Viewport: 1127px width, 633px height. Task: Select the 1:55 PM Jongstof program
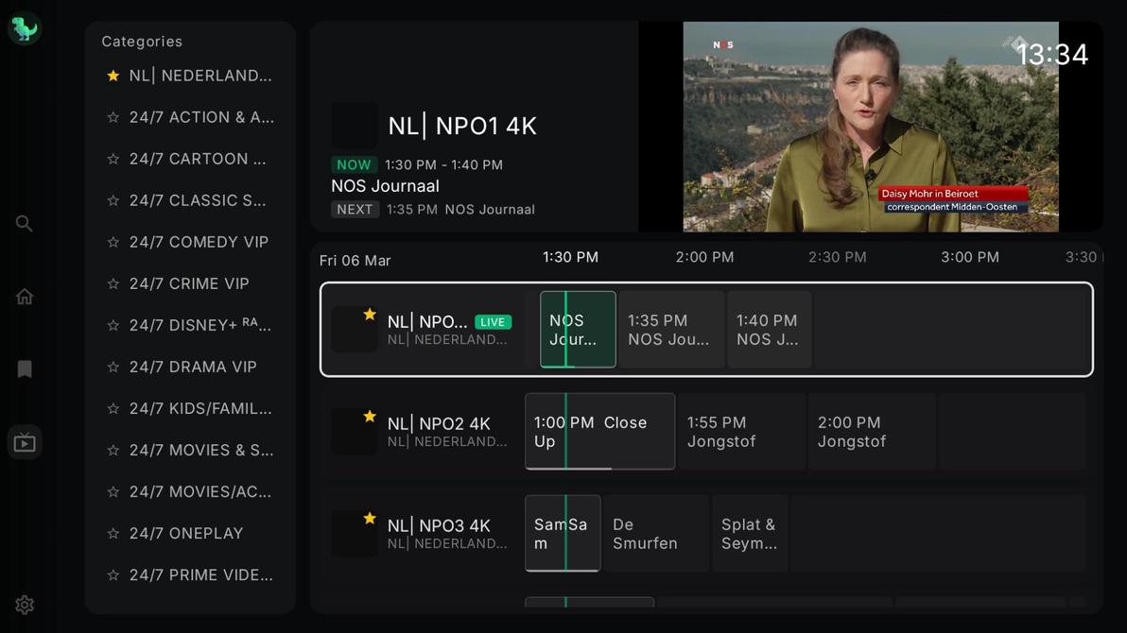coord(741,432)
